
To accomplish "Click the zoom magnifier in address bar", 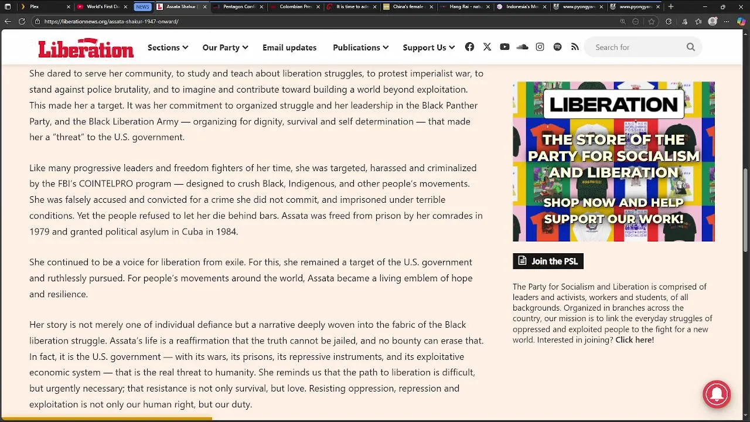I will [623, 21].
